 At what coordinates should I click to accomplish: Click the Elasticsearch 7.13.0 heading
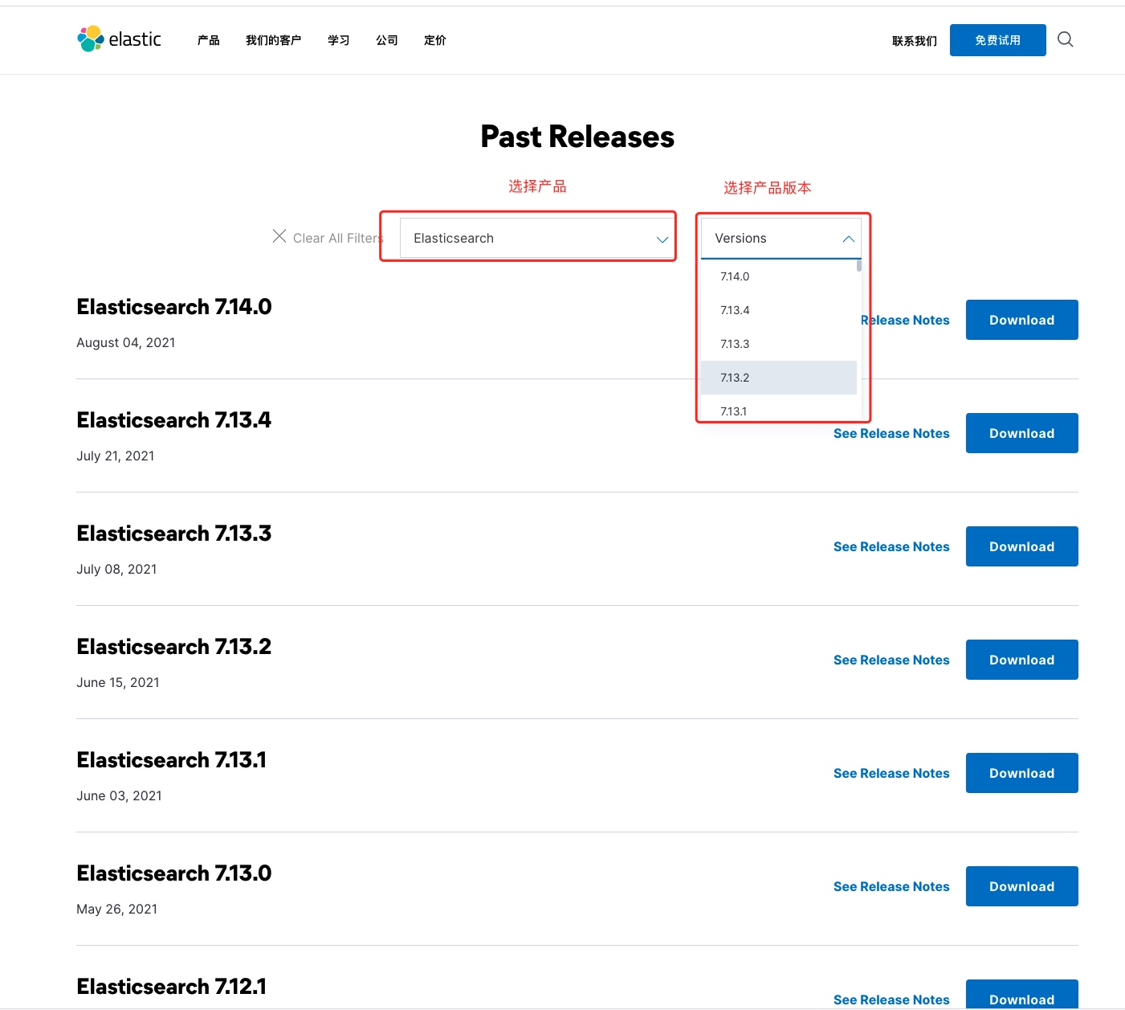(174, 873)
